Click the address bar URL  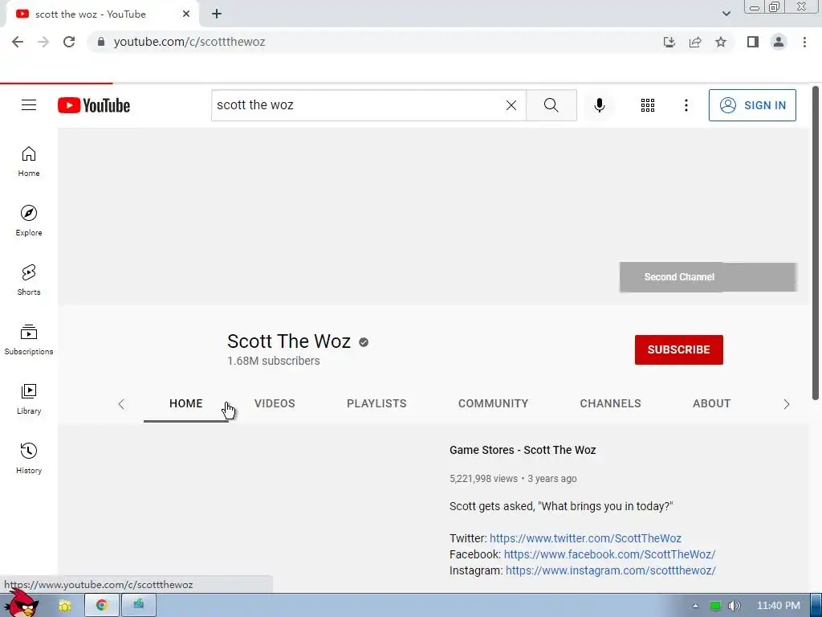tap(189, 42)
